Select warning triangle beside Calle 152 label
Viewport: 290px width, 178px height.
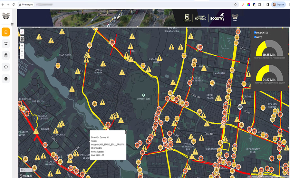pyautogui.click(x=204, y=68)
